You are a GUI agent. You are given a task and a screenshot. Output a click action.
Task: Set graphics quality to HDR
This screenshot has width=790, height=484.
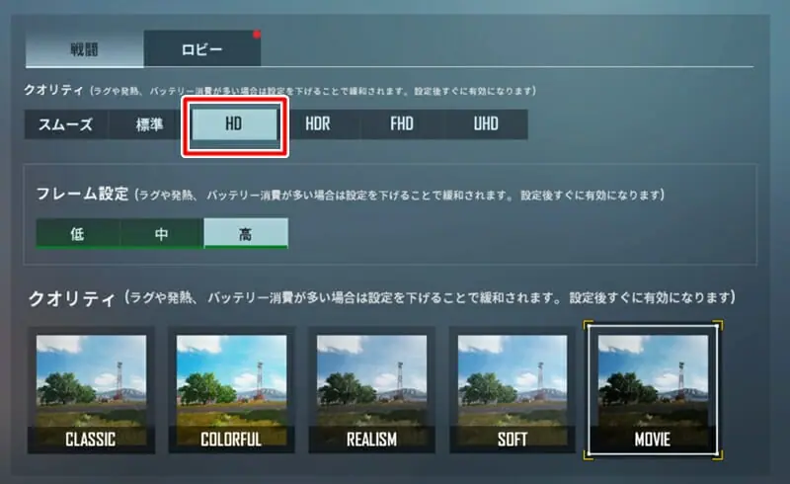click(x=318, y=124)
